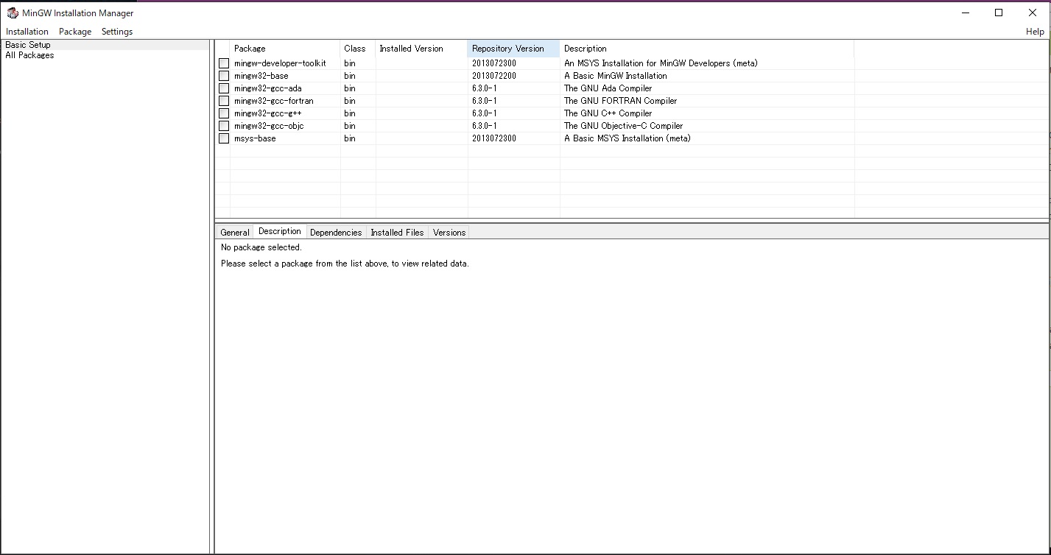
Task: Check the mingw-developer-toolkit package checkbox
Action: tap(223, 63)
